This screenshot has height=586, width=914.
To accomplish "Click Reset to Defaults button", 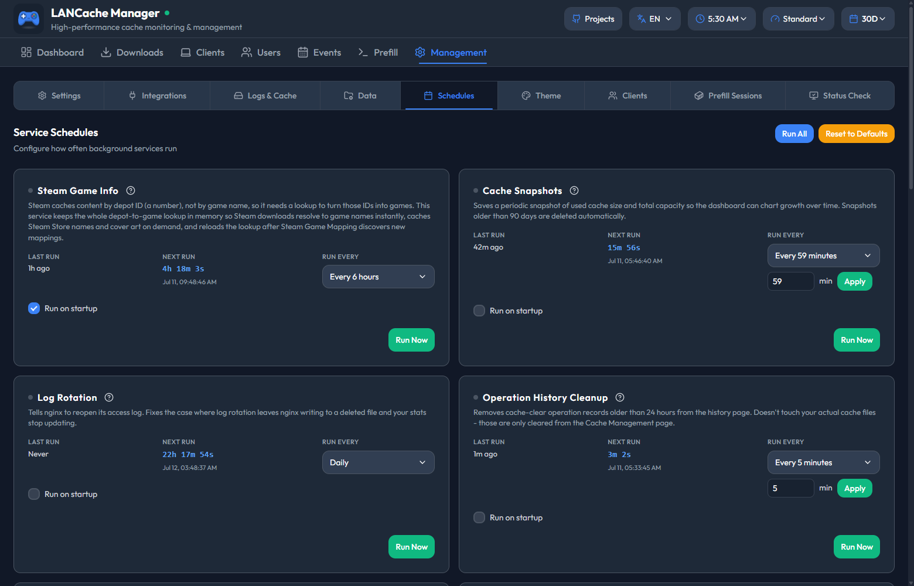I will click(x=857, y=134).
